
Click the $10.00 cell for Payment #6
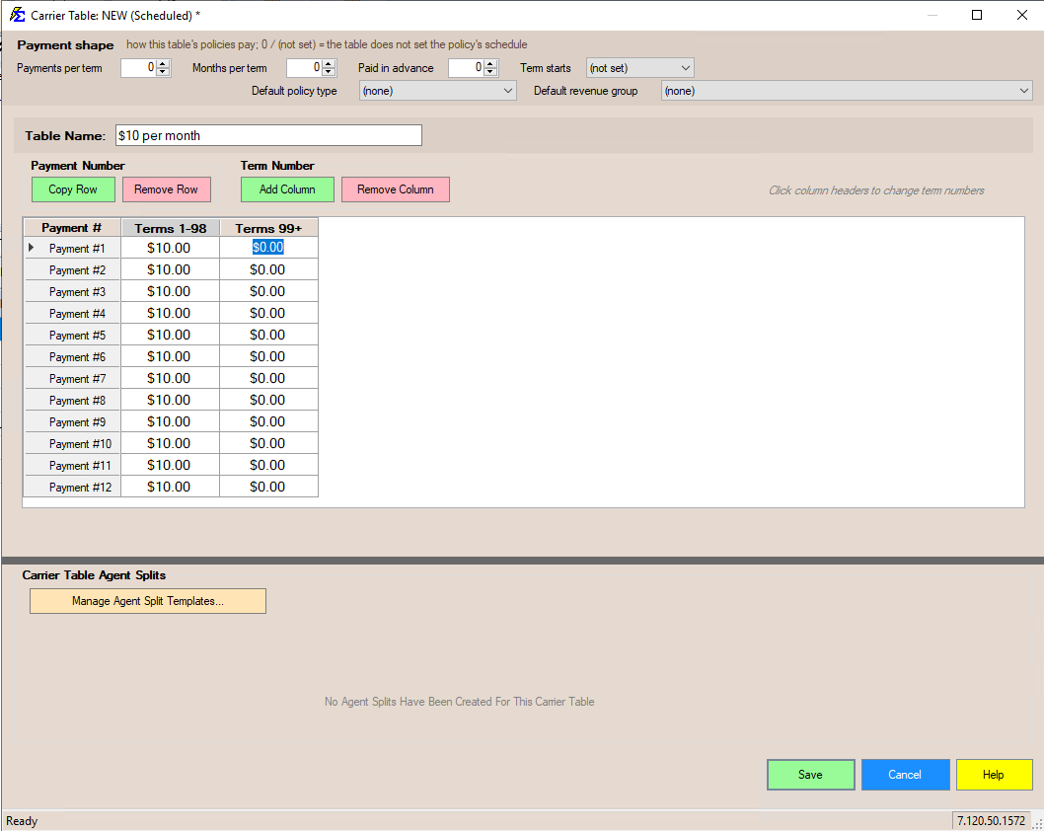170,357
